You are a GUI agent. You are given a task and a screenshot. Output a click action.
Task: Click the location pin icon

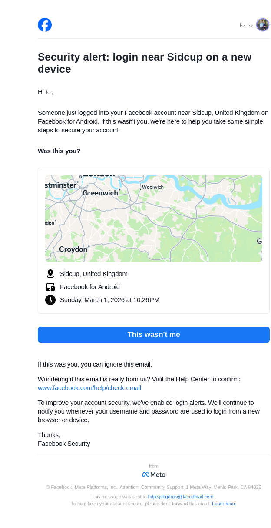tap(50, 274)
